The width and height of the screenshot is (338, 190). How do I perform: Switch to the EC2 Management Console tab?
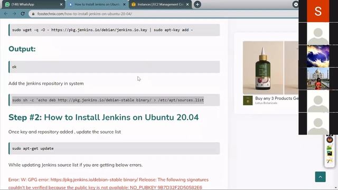pos(160,4)
